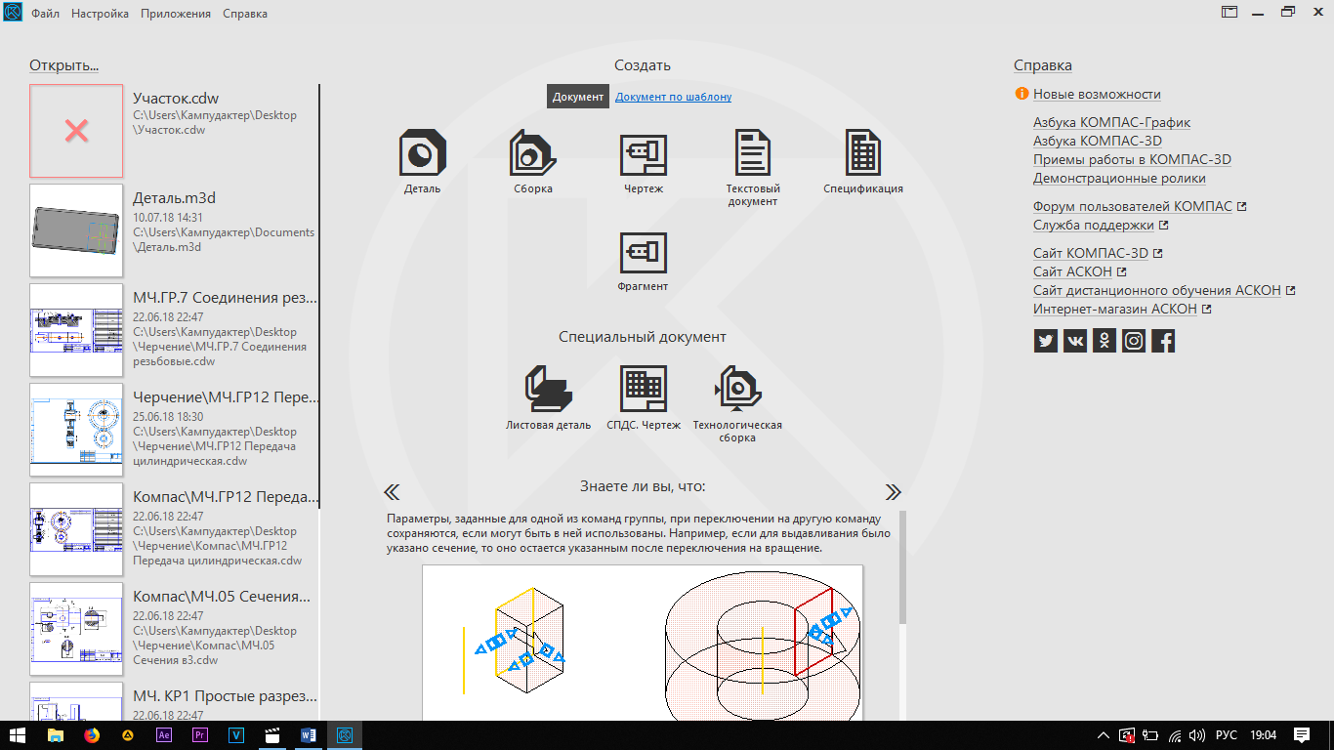Open МЧ. КР1 Простые разрез... recent file
1334x750 pixels.
point(174,701)
